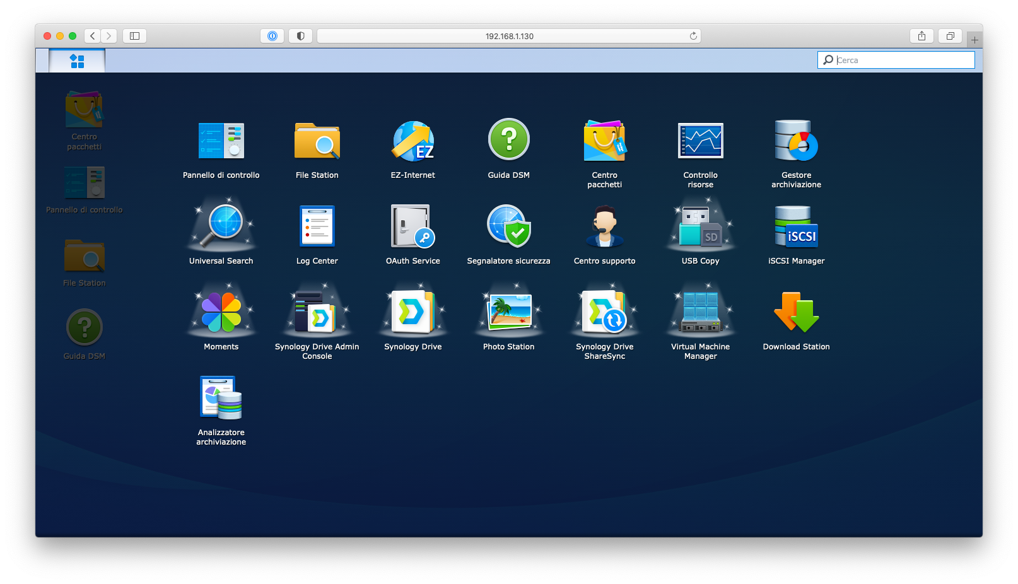Open OAuth Service app

412,227
